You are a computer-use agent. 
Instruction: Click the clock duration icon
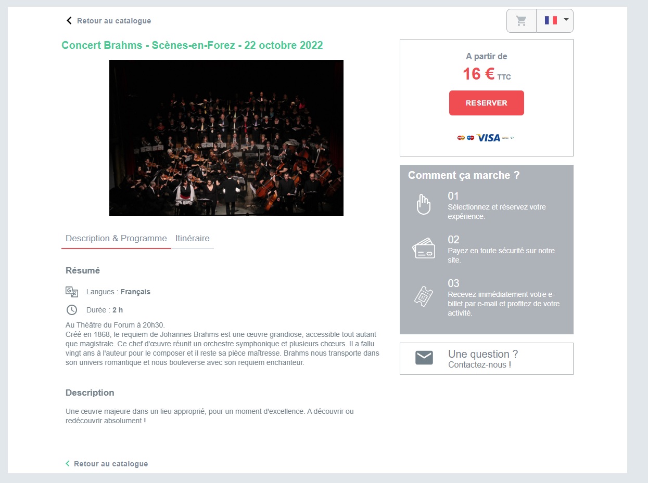click(72, 310)
